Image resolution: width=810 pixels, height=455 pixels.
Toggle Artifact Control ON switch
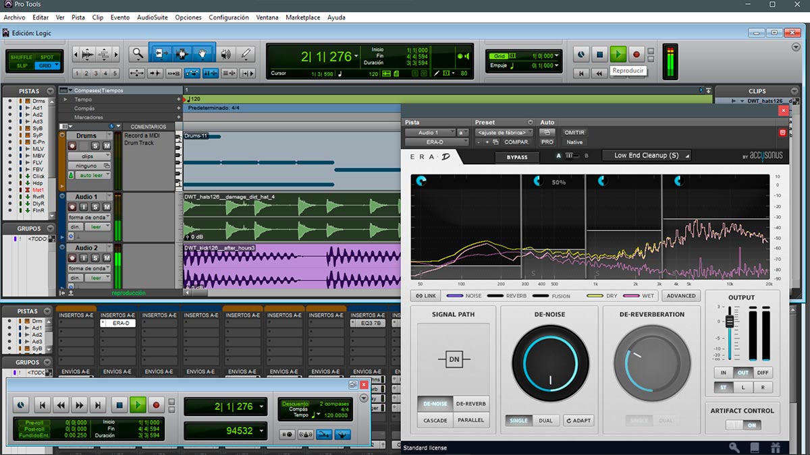pos(742,425)
